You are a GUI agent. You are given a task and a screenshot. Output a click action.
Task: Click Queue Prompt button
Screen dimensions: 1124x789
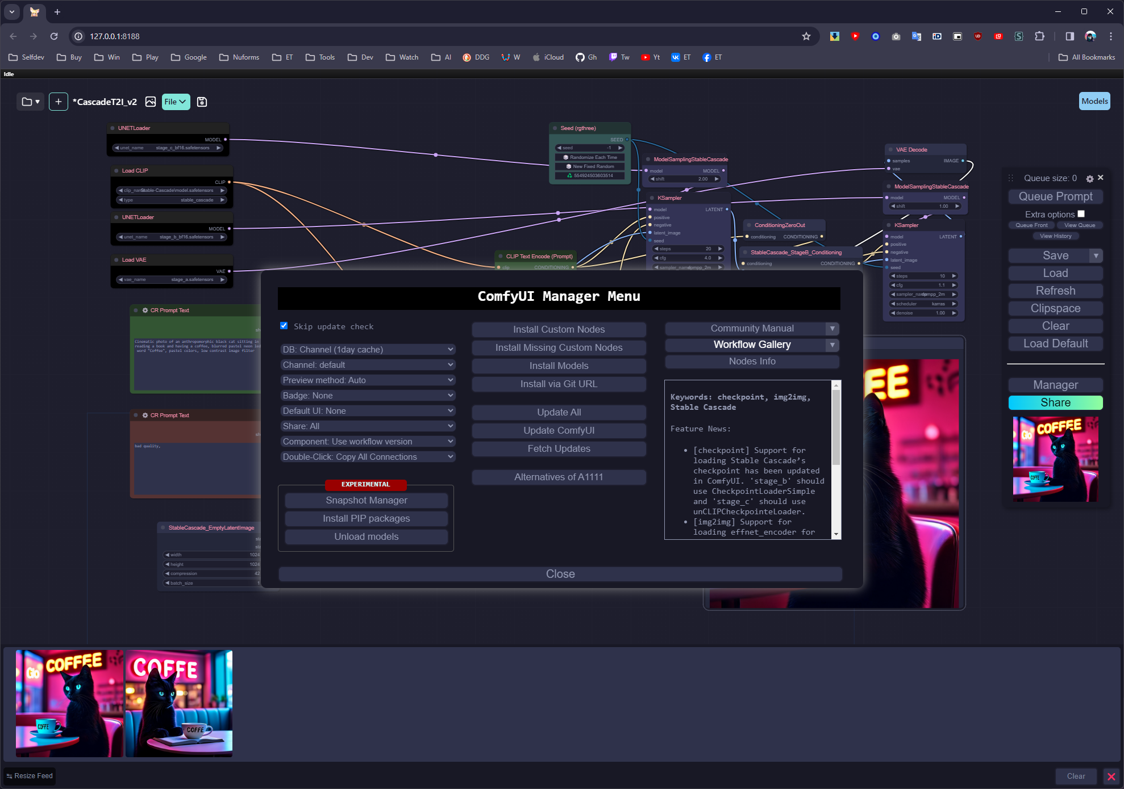[1055, 196]
